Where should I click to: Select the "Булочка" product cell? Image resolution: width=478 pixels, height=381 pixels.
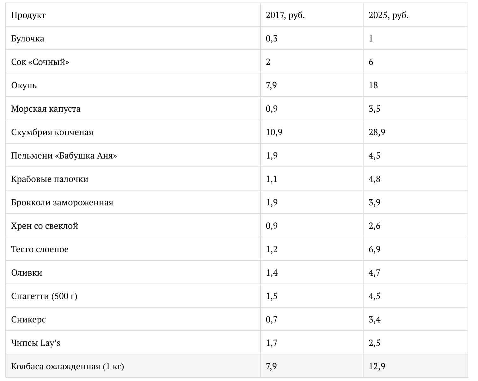click(28, 39)
